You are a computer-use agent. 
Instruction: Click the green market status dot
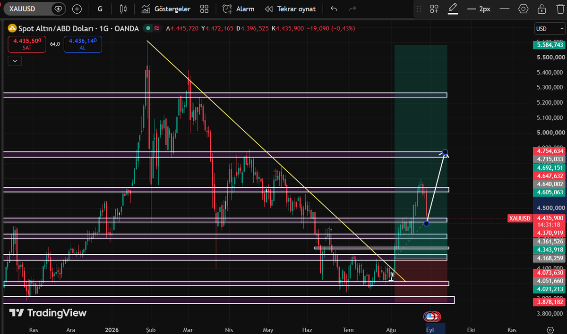(148, 28)
